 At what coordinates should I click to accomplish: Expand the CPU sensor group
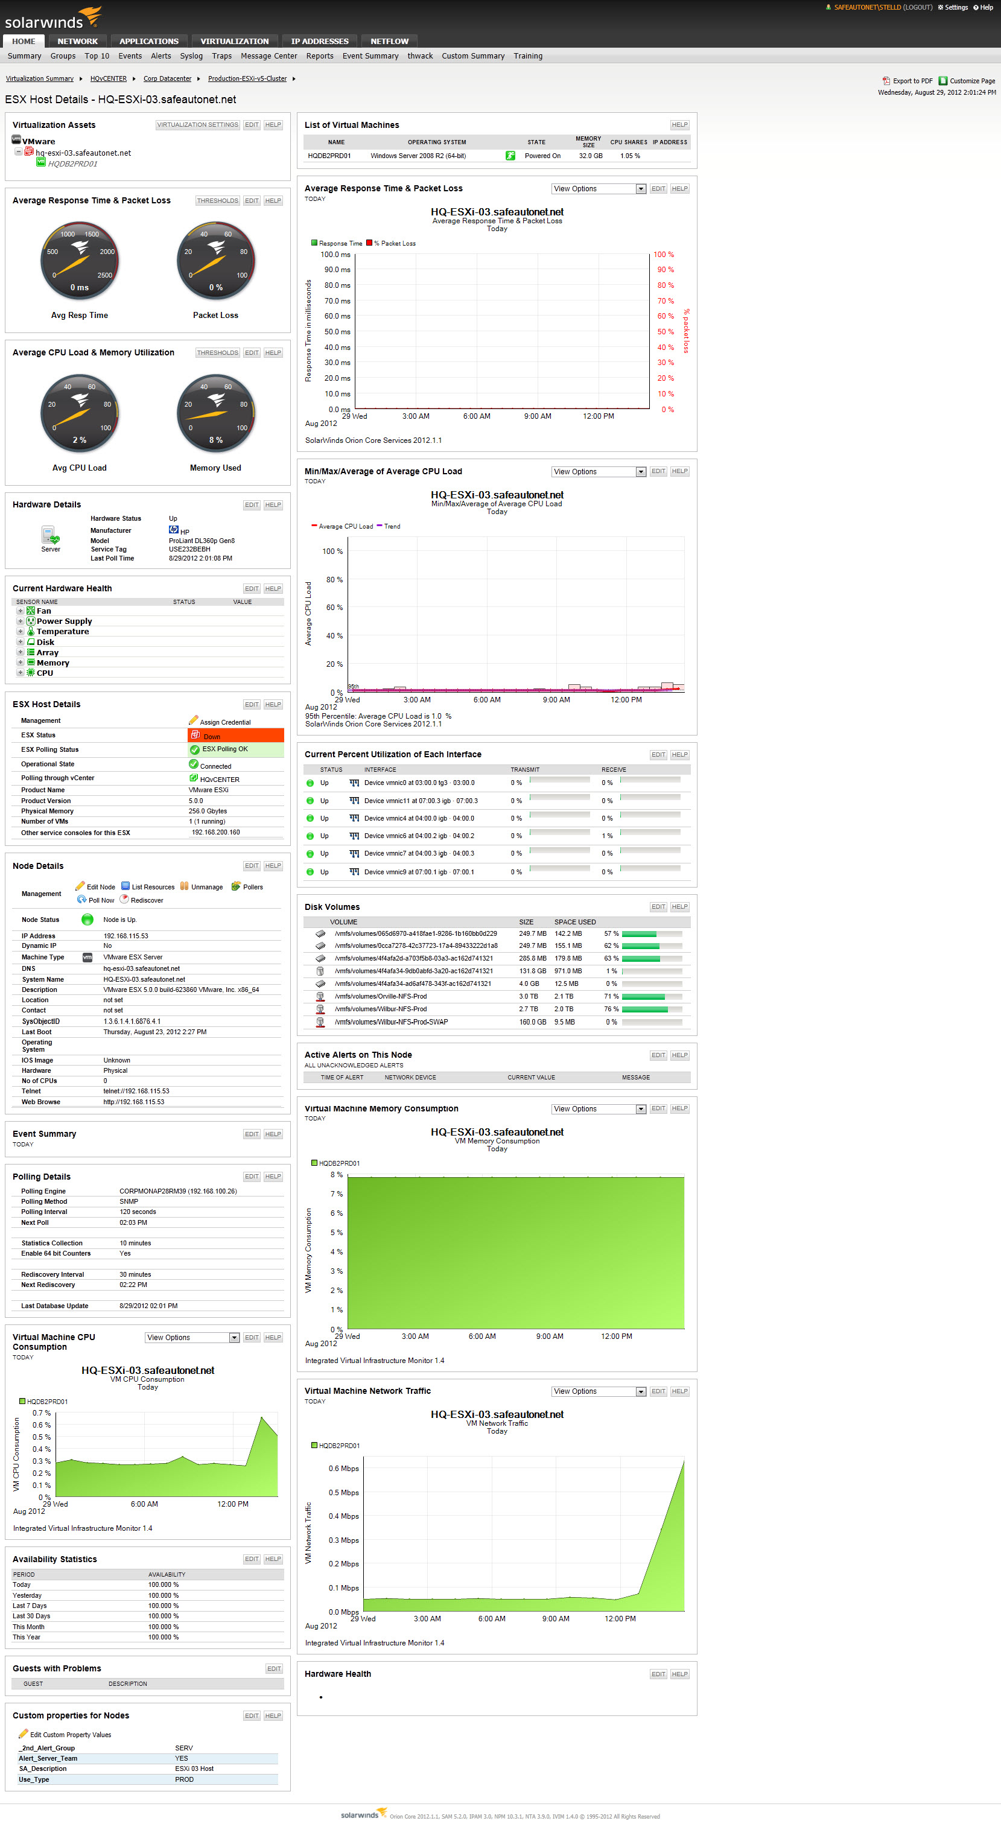[x=20, y=672]
